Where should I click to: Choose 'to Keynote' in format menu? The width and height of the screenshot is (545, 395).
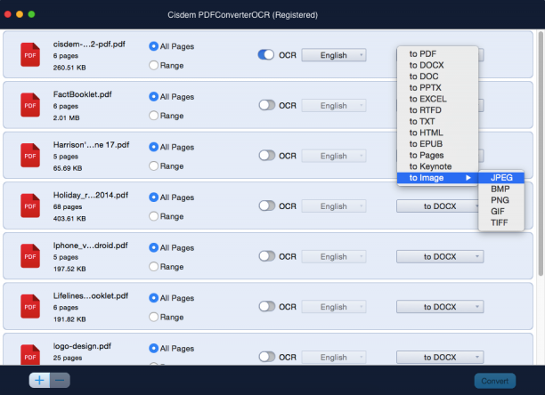pyautogui.click(x=437, y=166)
